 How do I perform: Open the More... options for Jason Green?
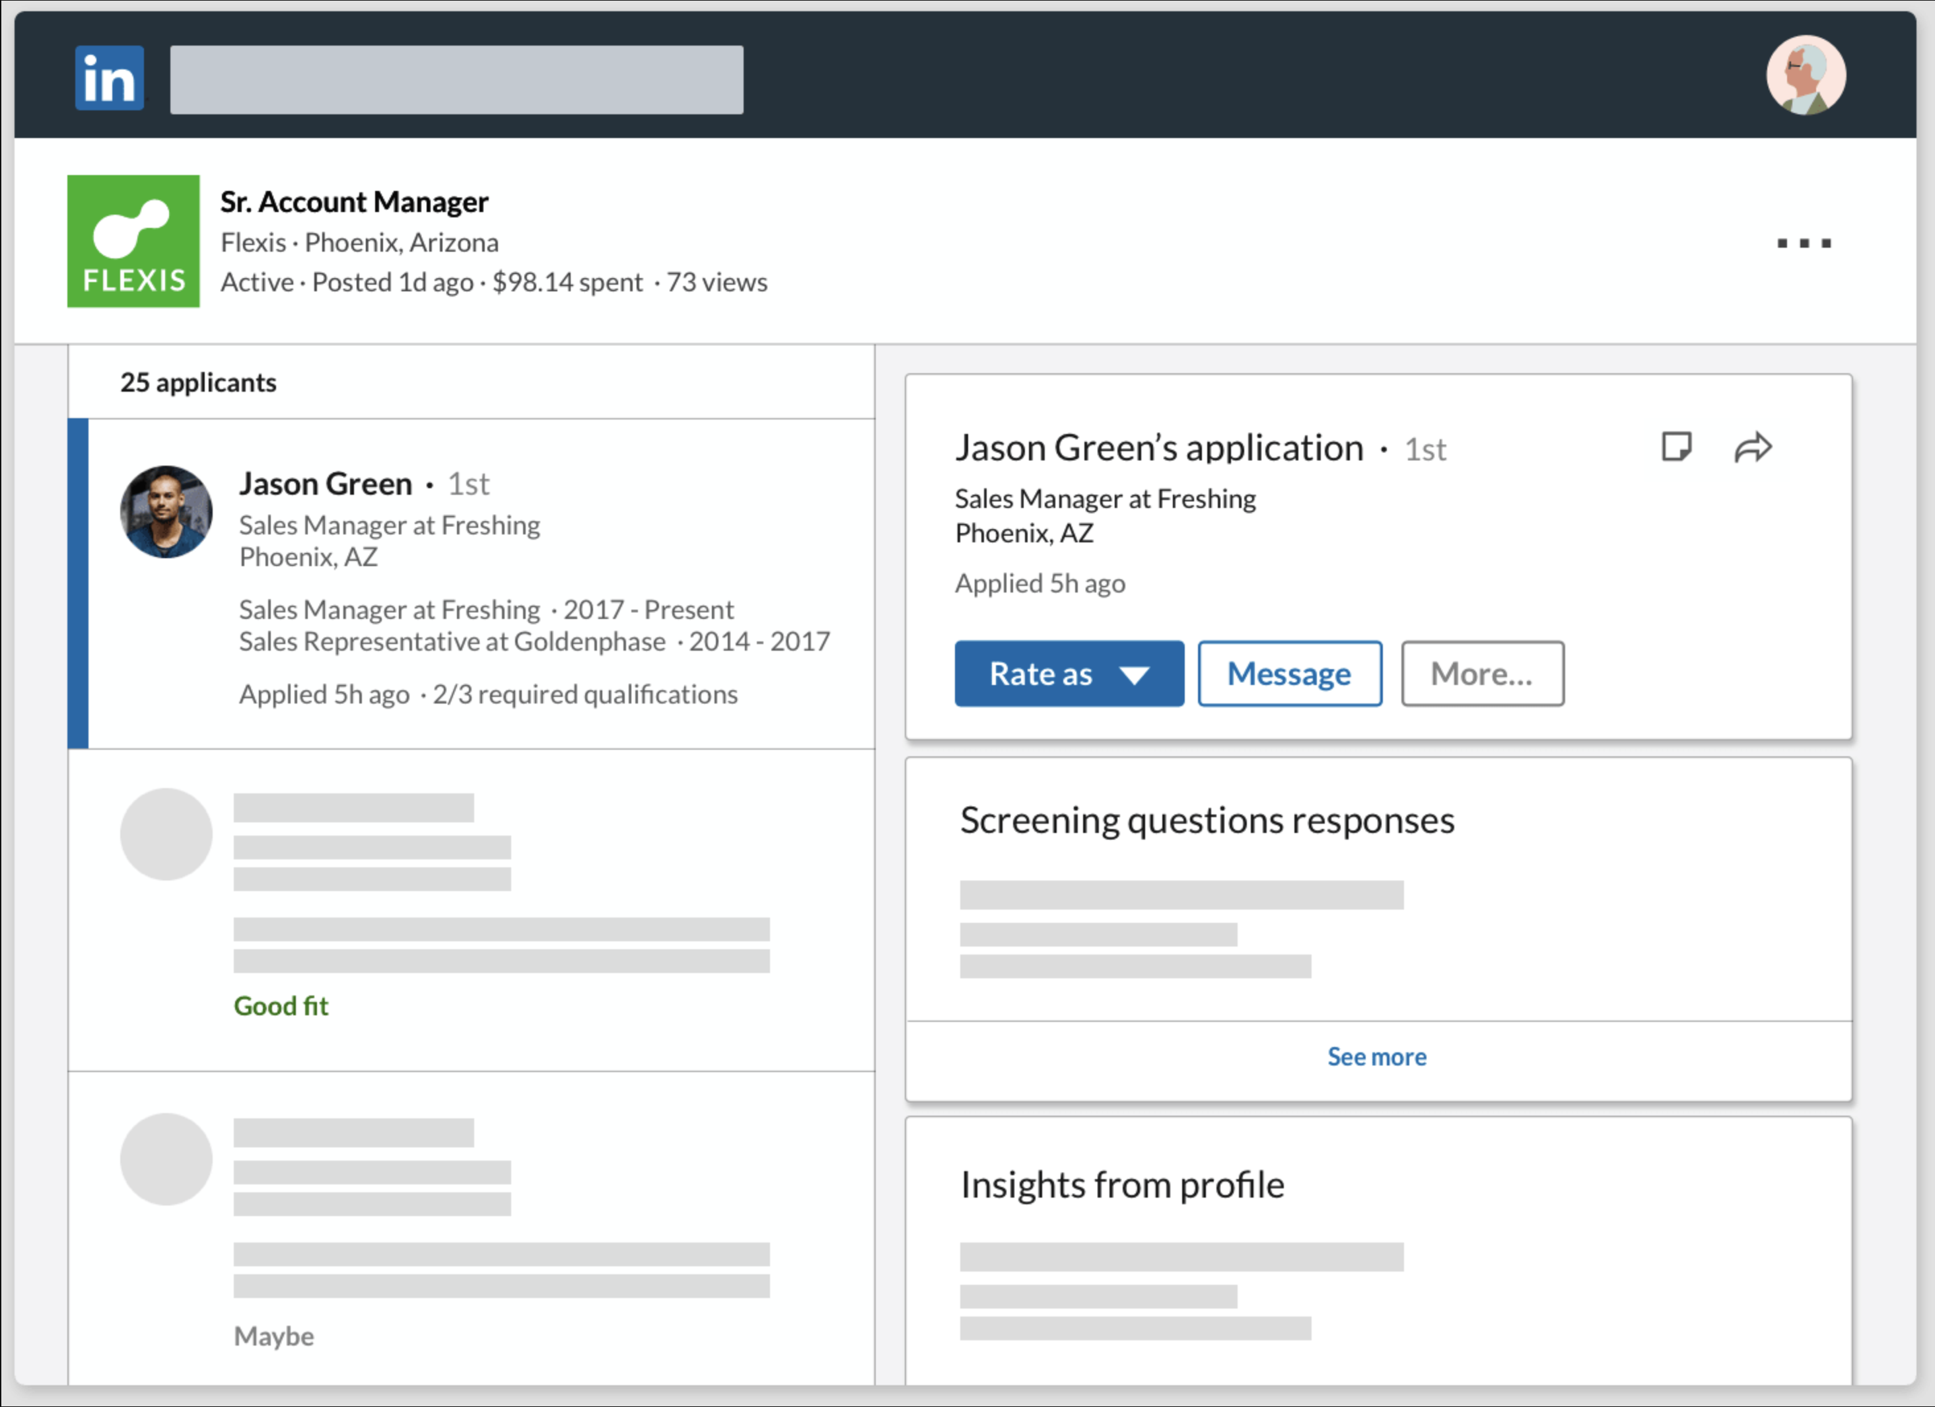pyautogui.click(x=1482, y=673)
